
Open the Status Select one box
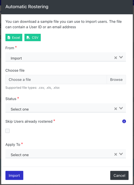66,108
